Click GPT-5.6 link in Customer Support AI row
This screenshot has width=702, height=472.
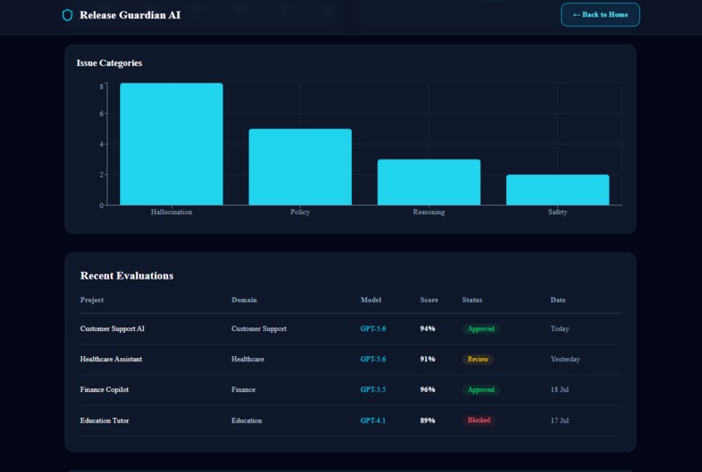click(373, 328)
